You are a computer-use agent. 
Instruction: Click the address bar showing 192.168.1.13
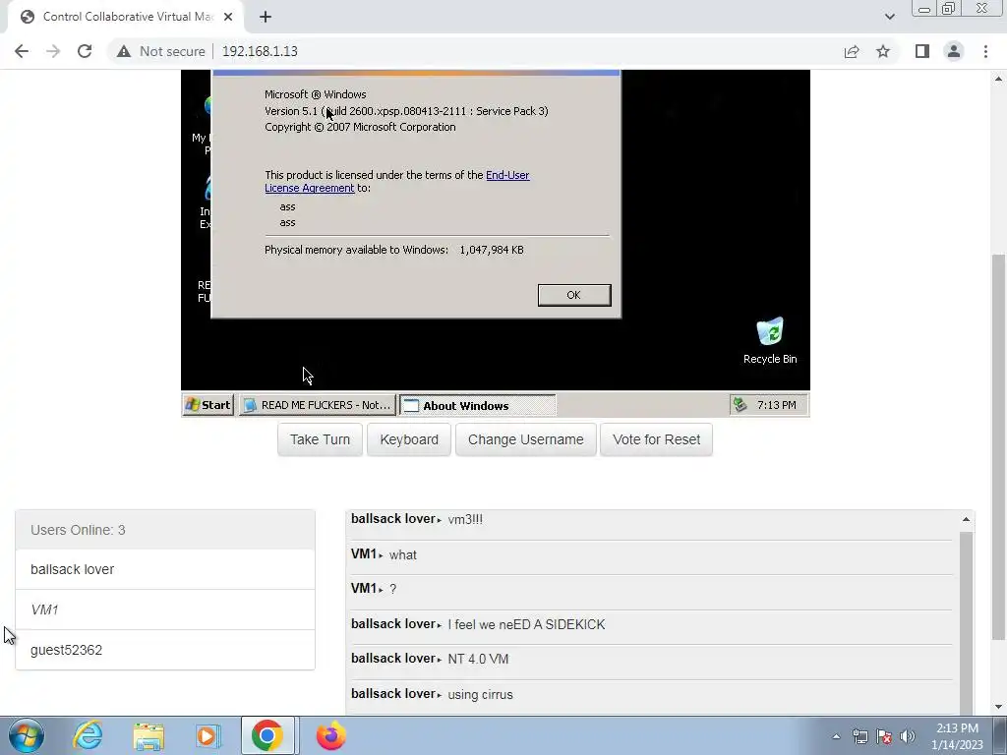pos(260,51)
